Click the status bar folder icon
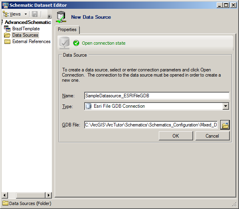Screen dimensions: 239x209 tap(6, 203)
